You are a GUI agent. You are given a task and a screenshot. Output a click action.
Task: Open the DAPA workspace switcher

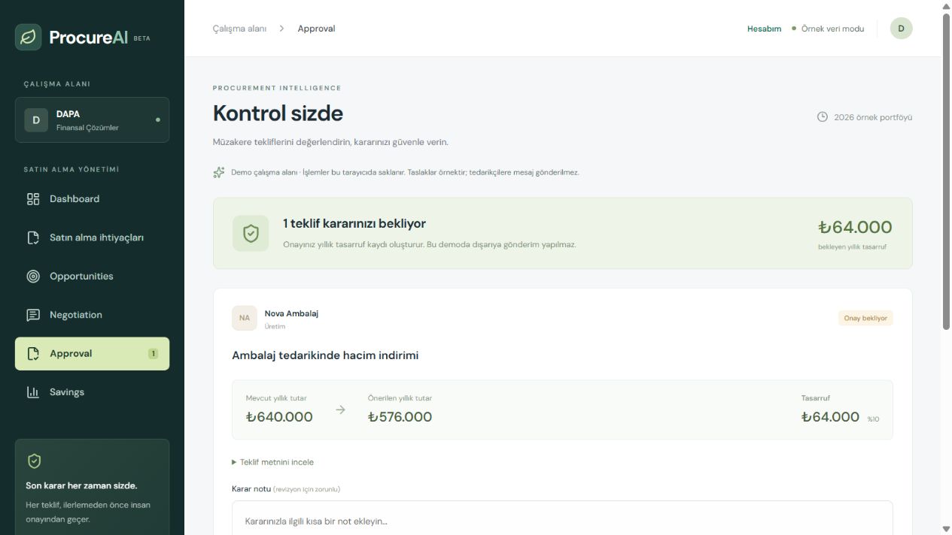pyautogui.click(x=92, y=120)
